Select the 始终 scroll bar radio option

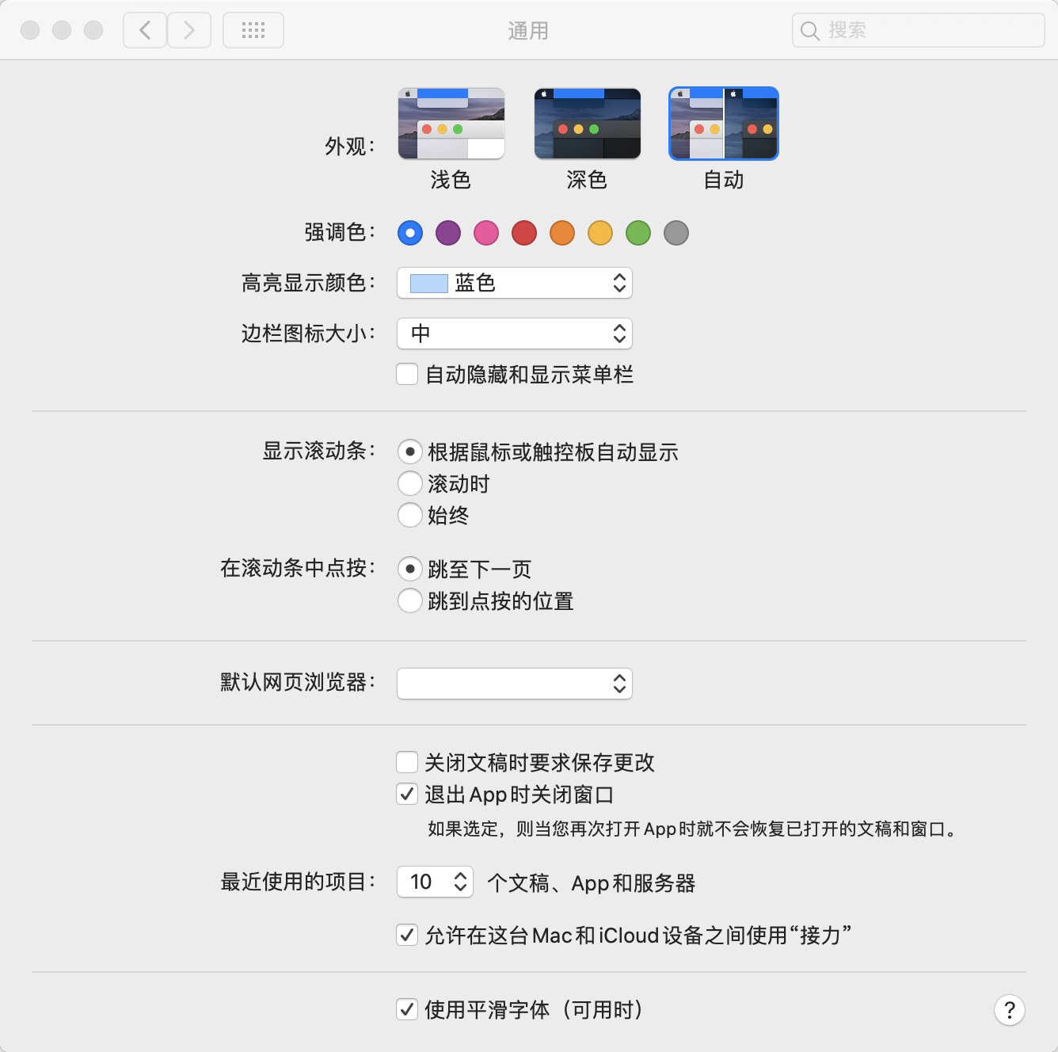point(410,515)
